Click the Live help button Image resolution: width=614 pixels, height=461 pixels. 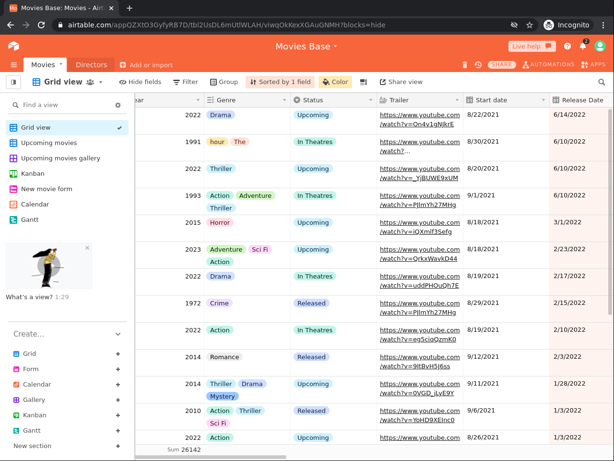pyautogui.click(x=532, y=46)
